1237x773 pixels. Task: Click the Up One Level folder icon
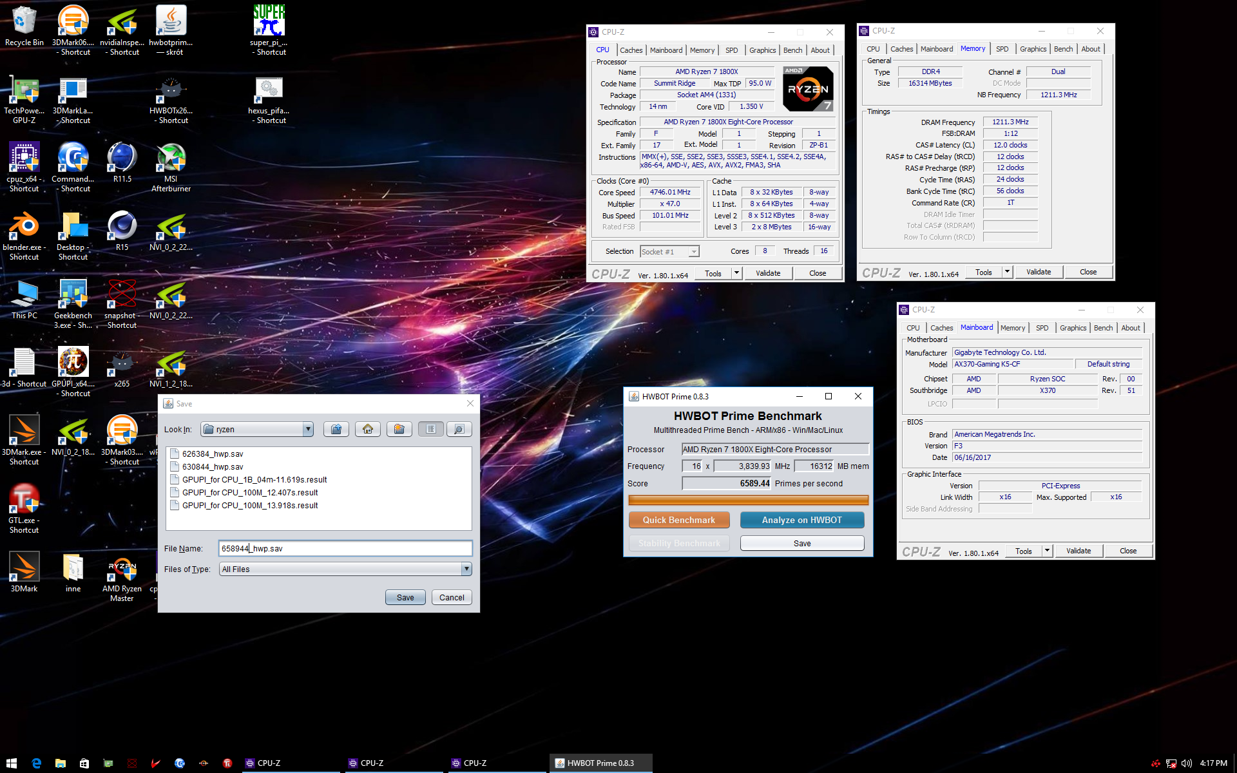point(336,429)
